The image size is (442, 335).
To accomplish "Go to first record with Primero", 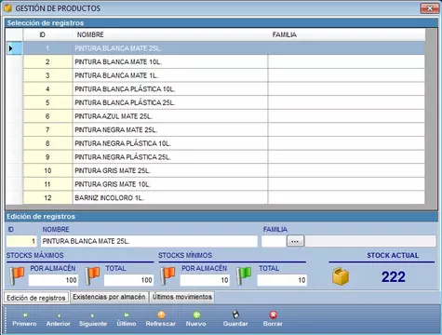I will point(24,320).
